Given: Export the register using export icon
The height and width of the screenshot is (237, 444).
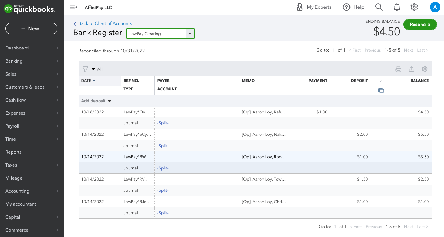Looking at the screenshot, I should pyautogui.click(x=411, y=69).
